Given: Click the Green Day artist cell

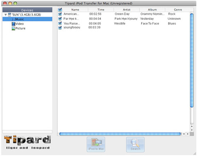Looking at the screenshot, I should coord(122,14).
